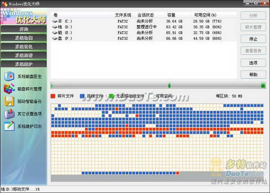Click capacity value 66.86 GB
The image size is (270, 193).
click(174, 38)
